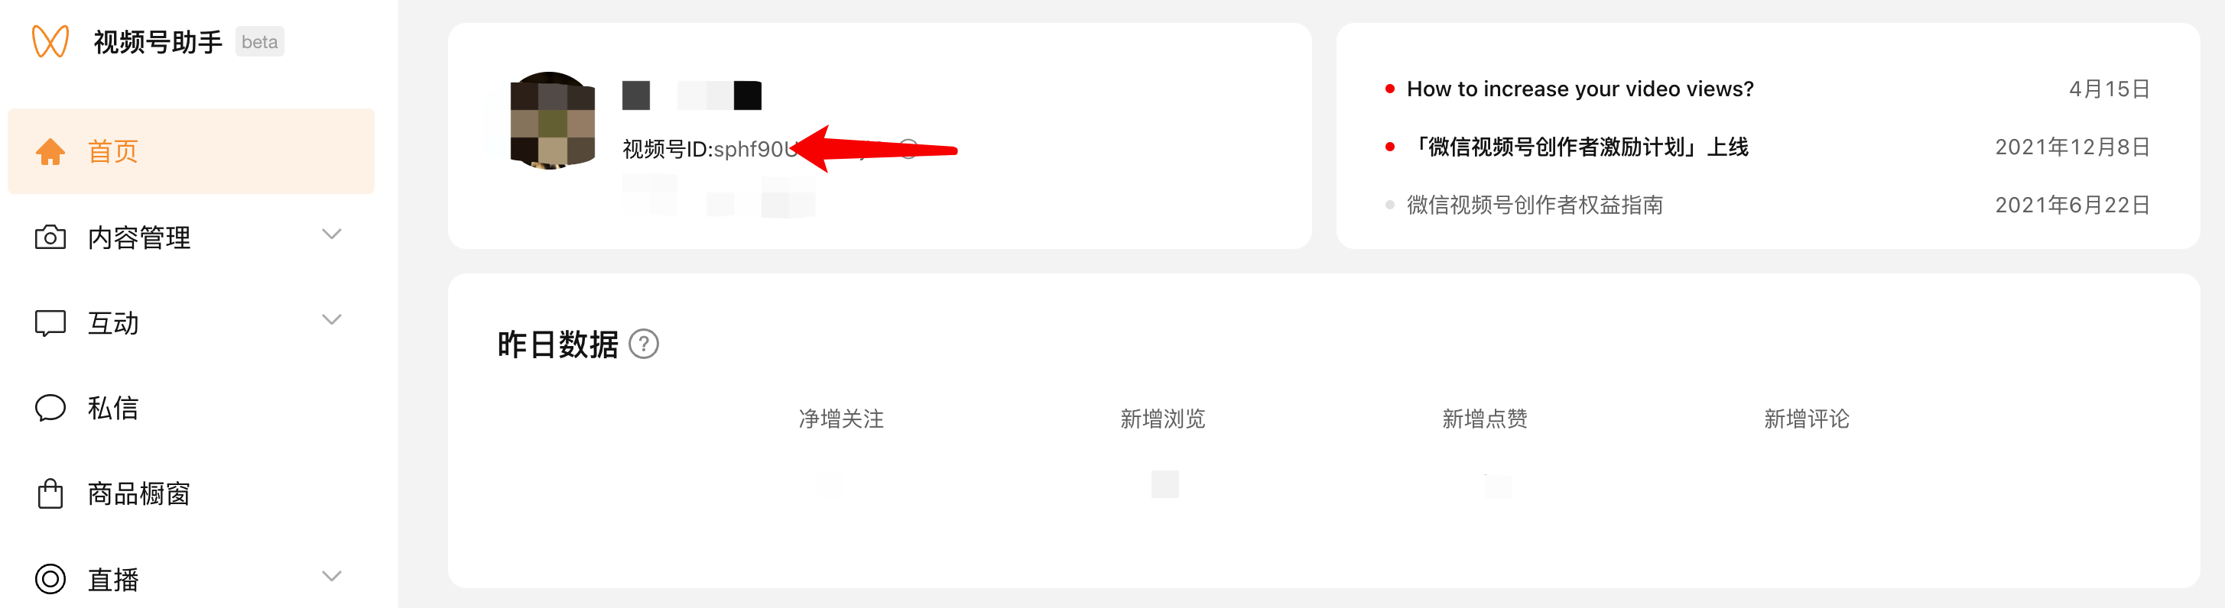The height and width of the screenshot is (608, 2225).
Task: Click the beta badge next to 视频号助手
Action: (259, 41)
